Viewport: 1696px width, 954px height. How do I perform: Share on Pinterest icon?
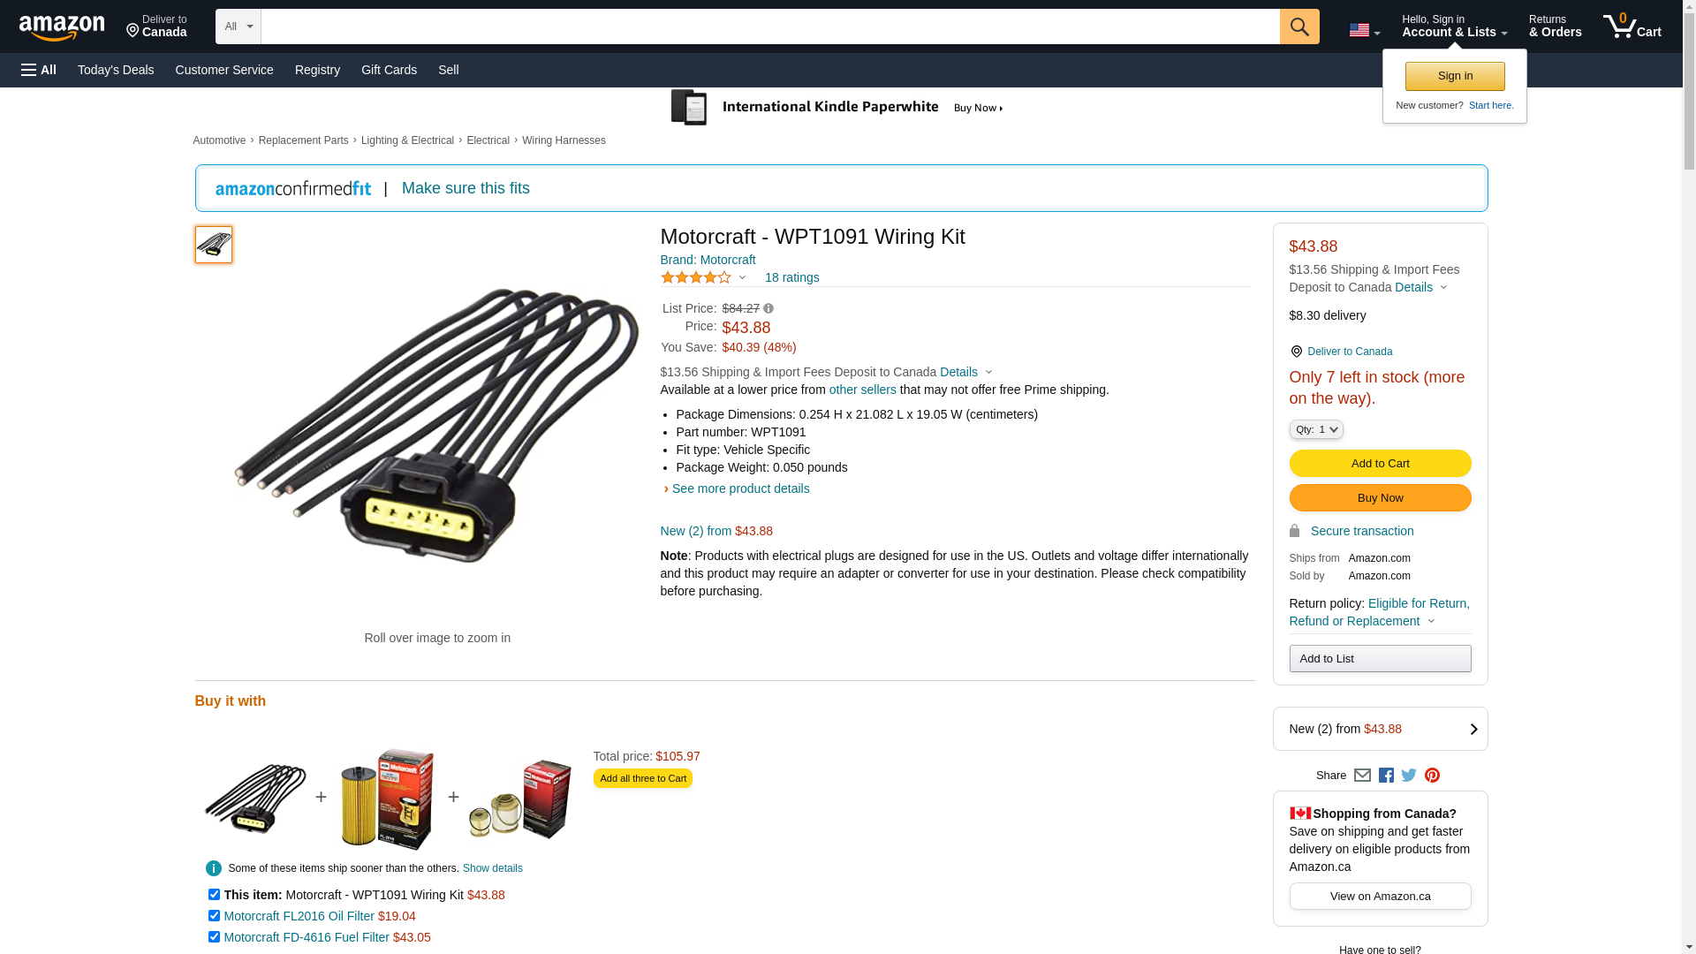click(1432, 776)
